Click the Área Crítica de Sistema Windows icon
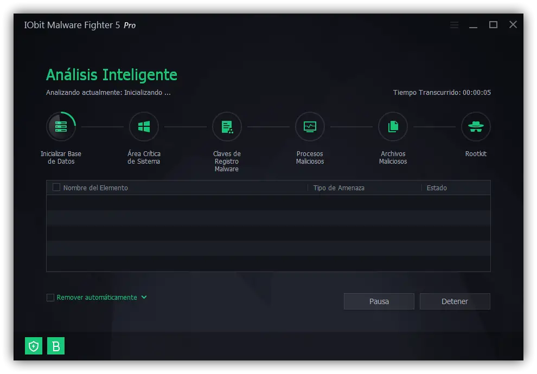This screenshot has width=537, height=374. pyautogui.click(x=144, y=127)
